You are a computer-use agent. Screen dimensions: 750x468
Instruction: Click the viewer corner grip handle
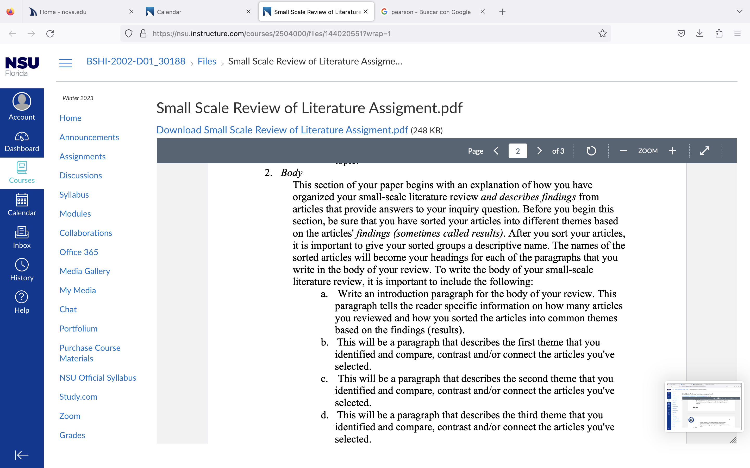[x=733, y=440]
